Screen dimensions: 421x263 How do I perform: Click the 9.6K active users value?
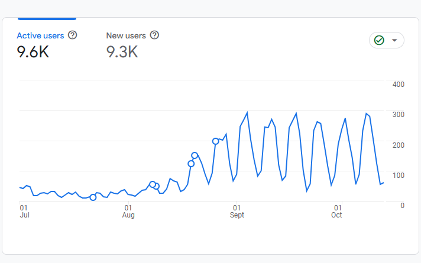pyautogui.click(x=33, y=52)
